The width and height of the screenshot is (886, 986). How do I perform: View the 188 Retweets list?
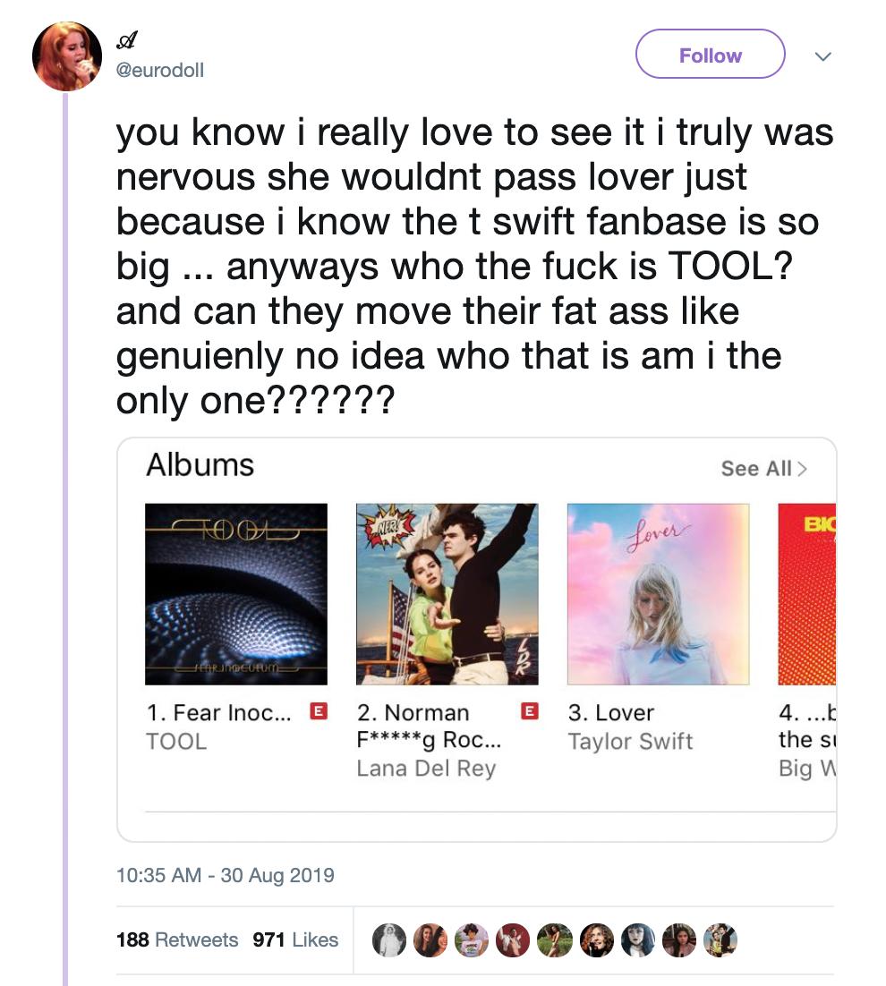[177, 939]
